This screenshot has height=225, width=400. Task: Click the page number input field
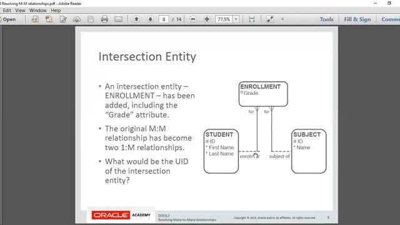pyautogui.click(x=164, y=19)
